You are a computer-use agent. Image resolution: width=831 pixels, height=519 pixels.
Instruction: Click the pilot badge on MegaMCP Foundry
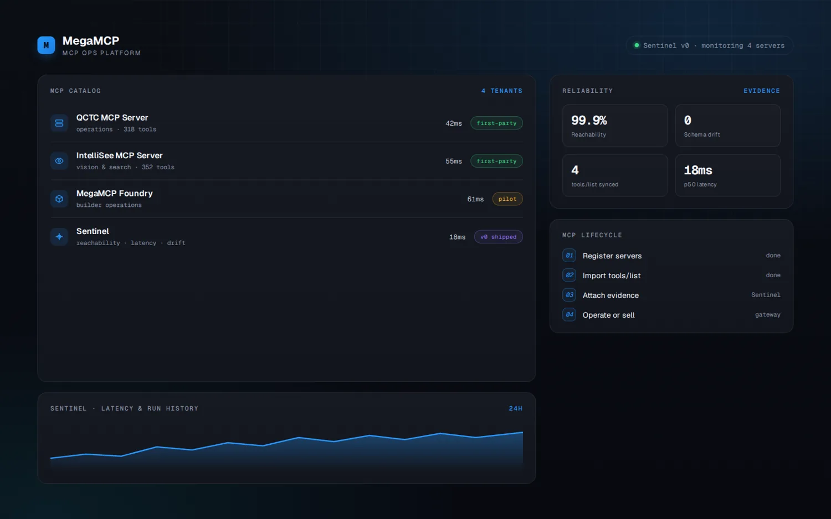(x=507, y=199)
